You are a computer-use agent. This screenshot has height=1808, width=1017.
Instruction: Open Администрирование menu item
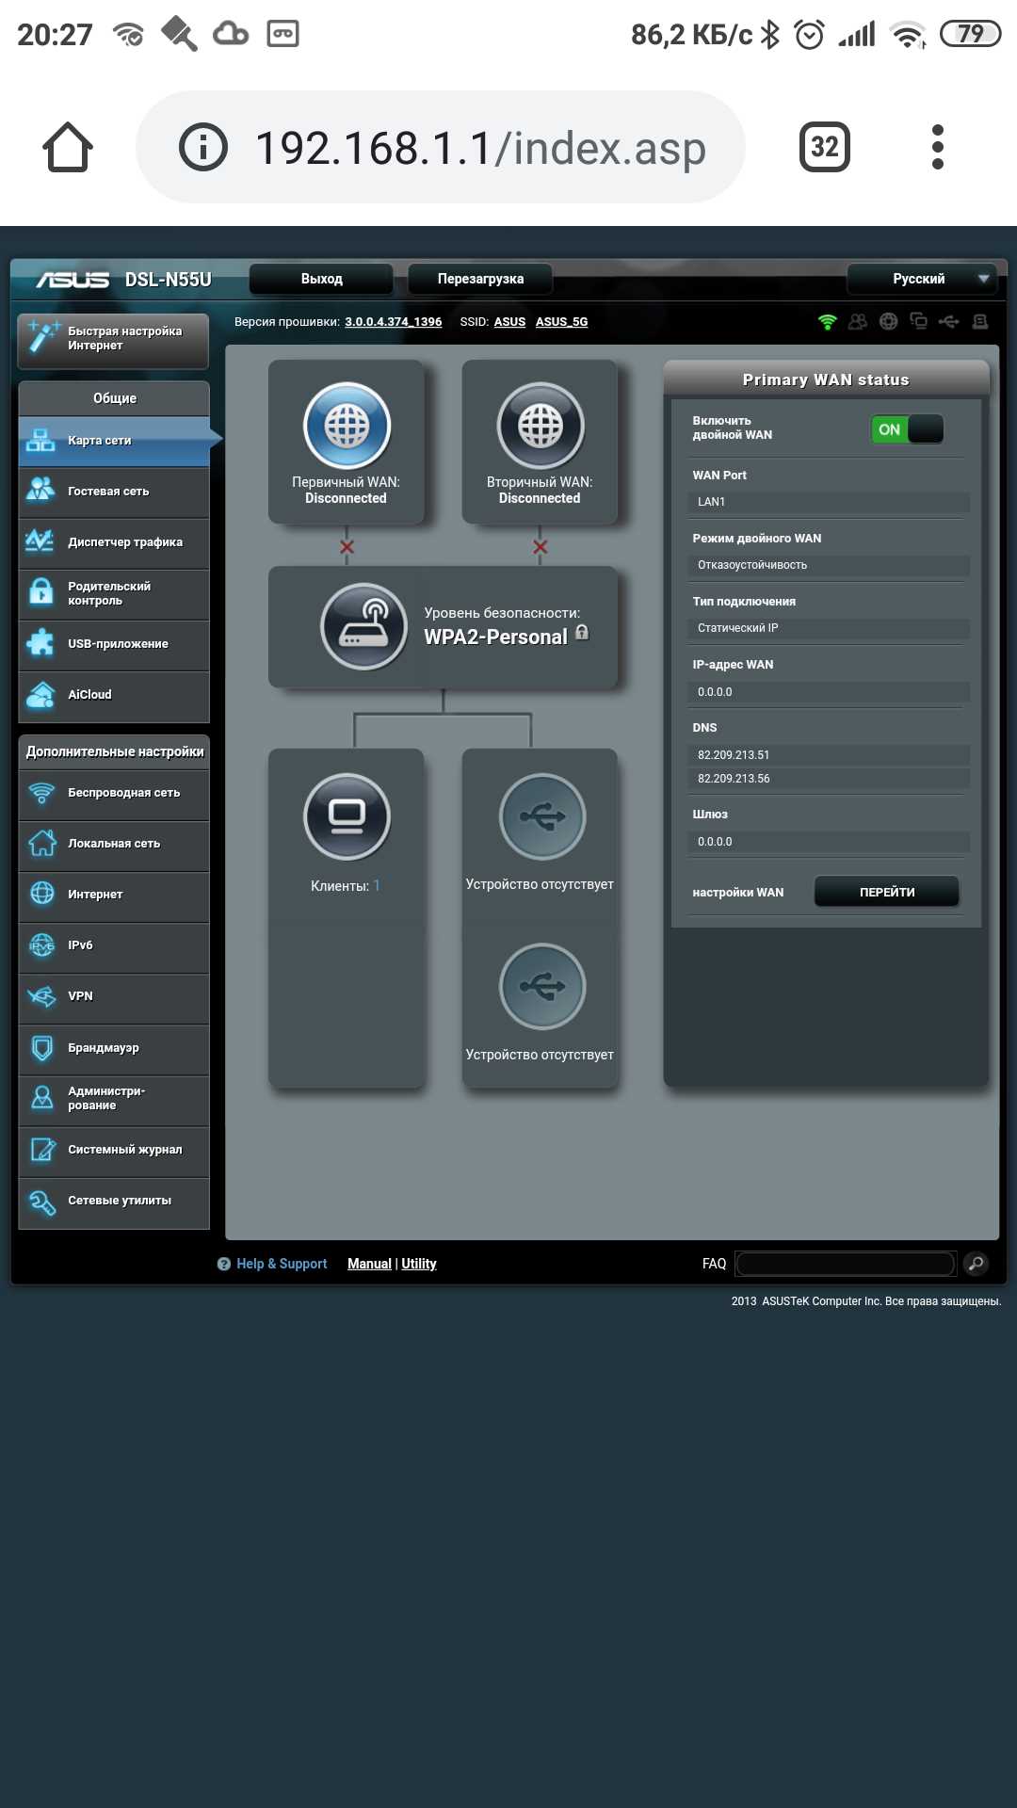click(x=114, y=1099)
